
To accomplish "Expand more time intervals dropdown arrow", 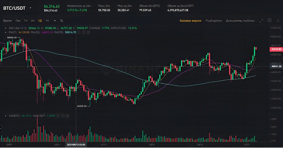I will pos(55,21).
